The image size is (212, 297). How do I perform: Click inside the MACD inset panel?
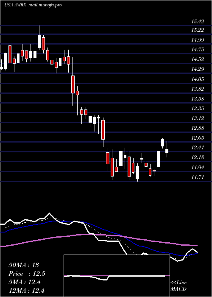pyautogui.click(x=117, y=276)
